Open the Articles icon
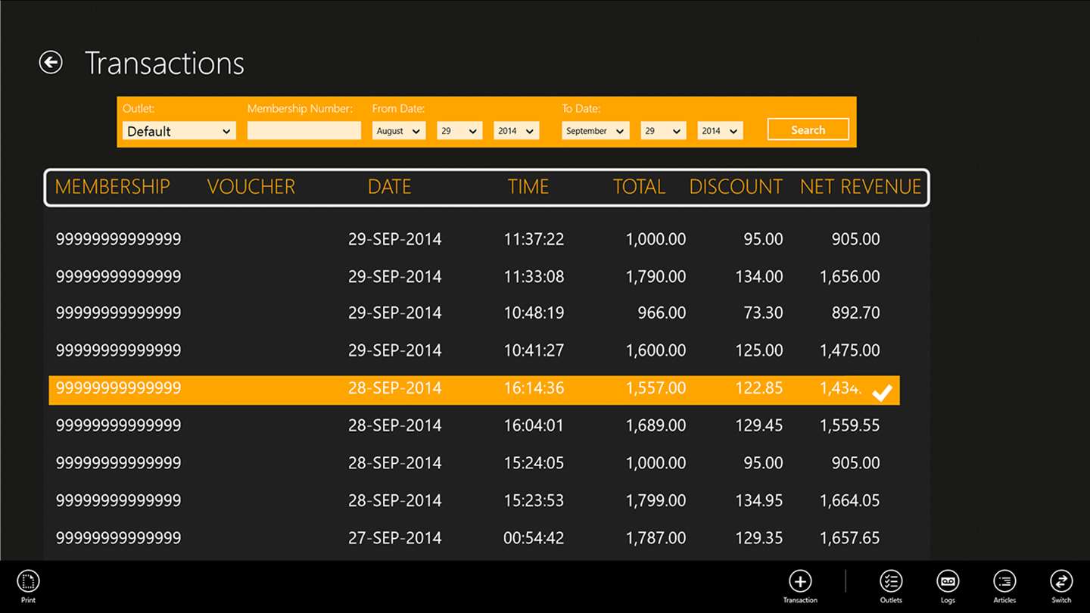Image resolution: width=1090 pixels, height=613 pixels. pos(1004,581)
